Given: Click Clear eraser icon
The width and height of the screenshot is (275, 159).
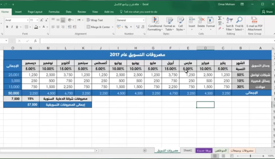Looking at the screenshot, I should (x=220, y=28).
